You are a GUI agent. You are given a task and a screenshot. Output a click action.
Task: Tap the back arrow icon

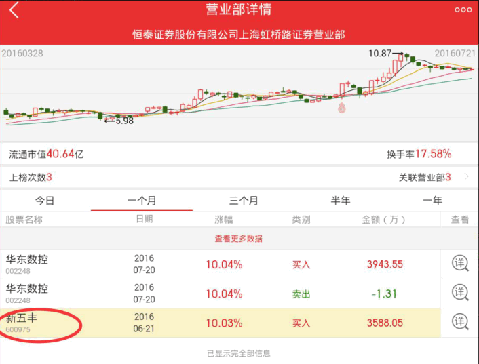tap(15, 10)
